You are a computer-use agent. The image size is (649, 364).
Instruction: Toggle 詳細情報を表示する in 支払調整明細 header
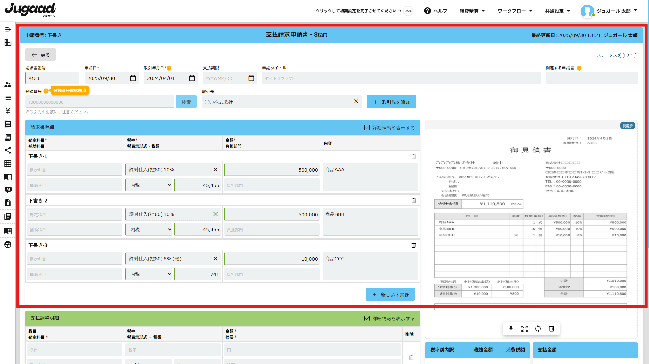[x=367, y=318]
